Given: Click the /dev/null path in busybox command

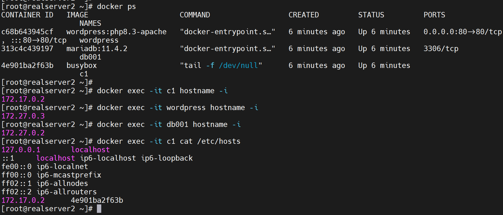Looking at the screenshot, I should (x=238, y=66).
